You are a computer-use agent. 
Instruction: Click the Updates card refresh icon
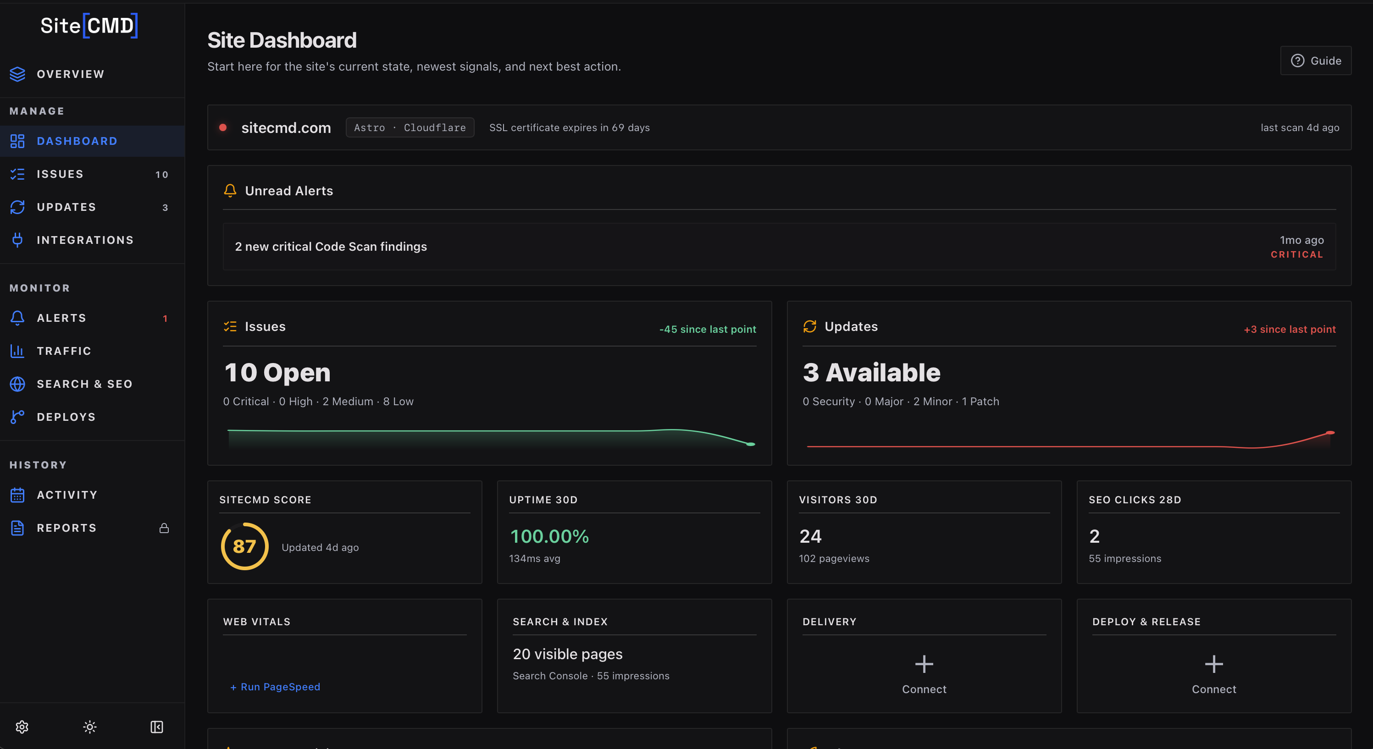click(809, 326)
